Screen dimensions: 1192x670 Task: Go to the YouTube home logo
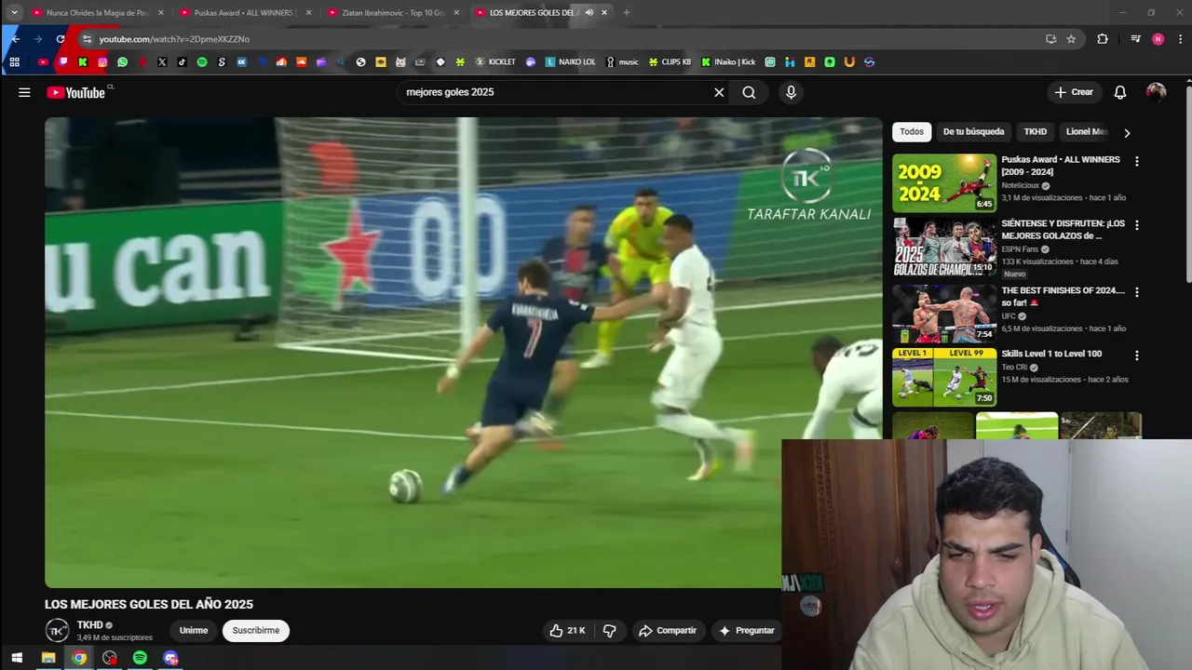[76, 92]
